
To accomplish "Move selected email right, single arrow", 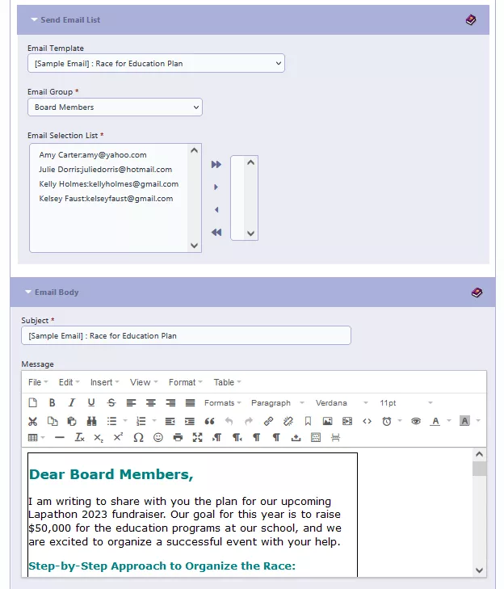I will (216, 187).
